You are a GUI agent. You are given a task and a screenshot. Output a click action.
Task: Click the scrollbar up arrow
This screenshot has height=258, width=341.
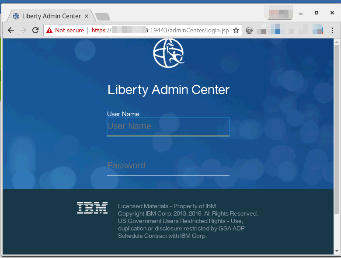point(337,42)
